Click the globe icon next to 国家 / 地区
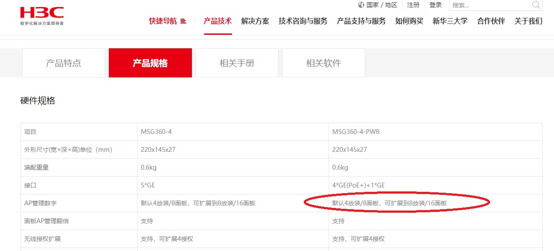This screenshot has height=251, width=554. pyautogui.click(x=361, y=5)
